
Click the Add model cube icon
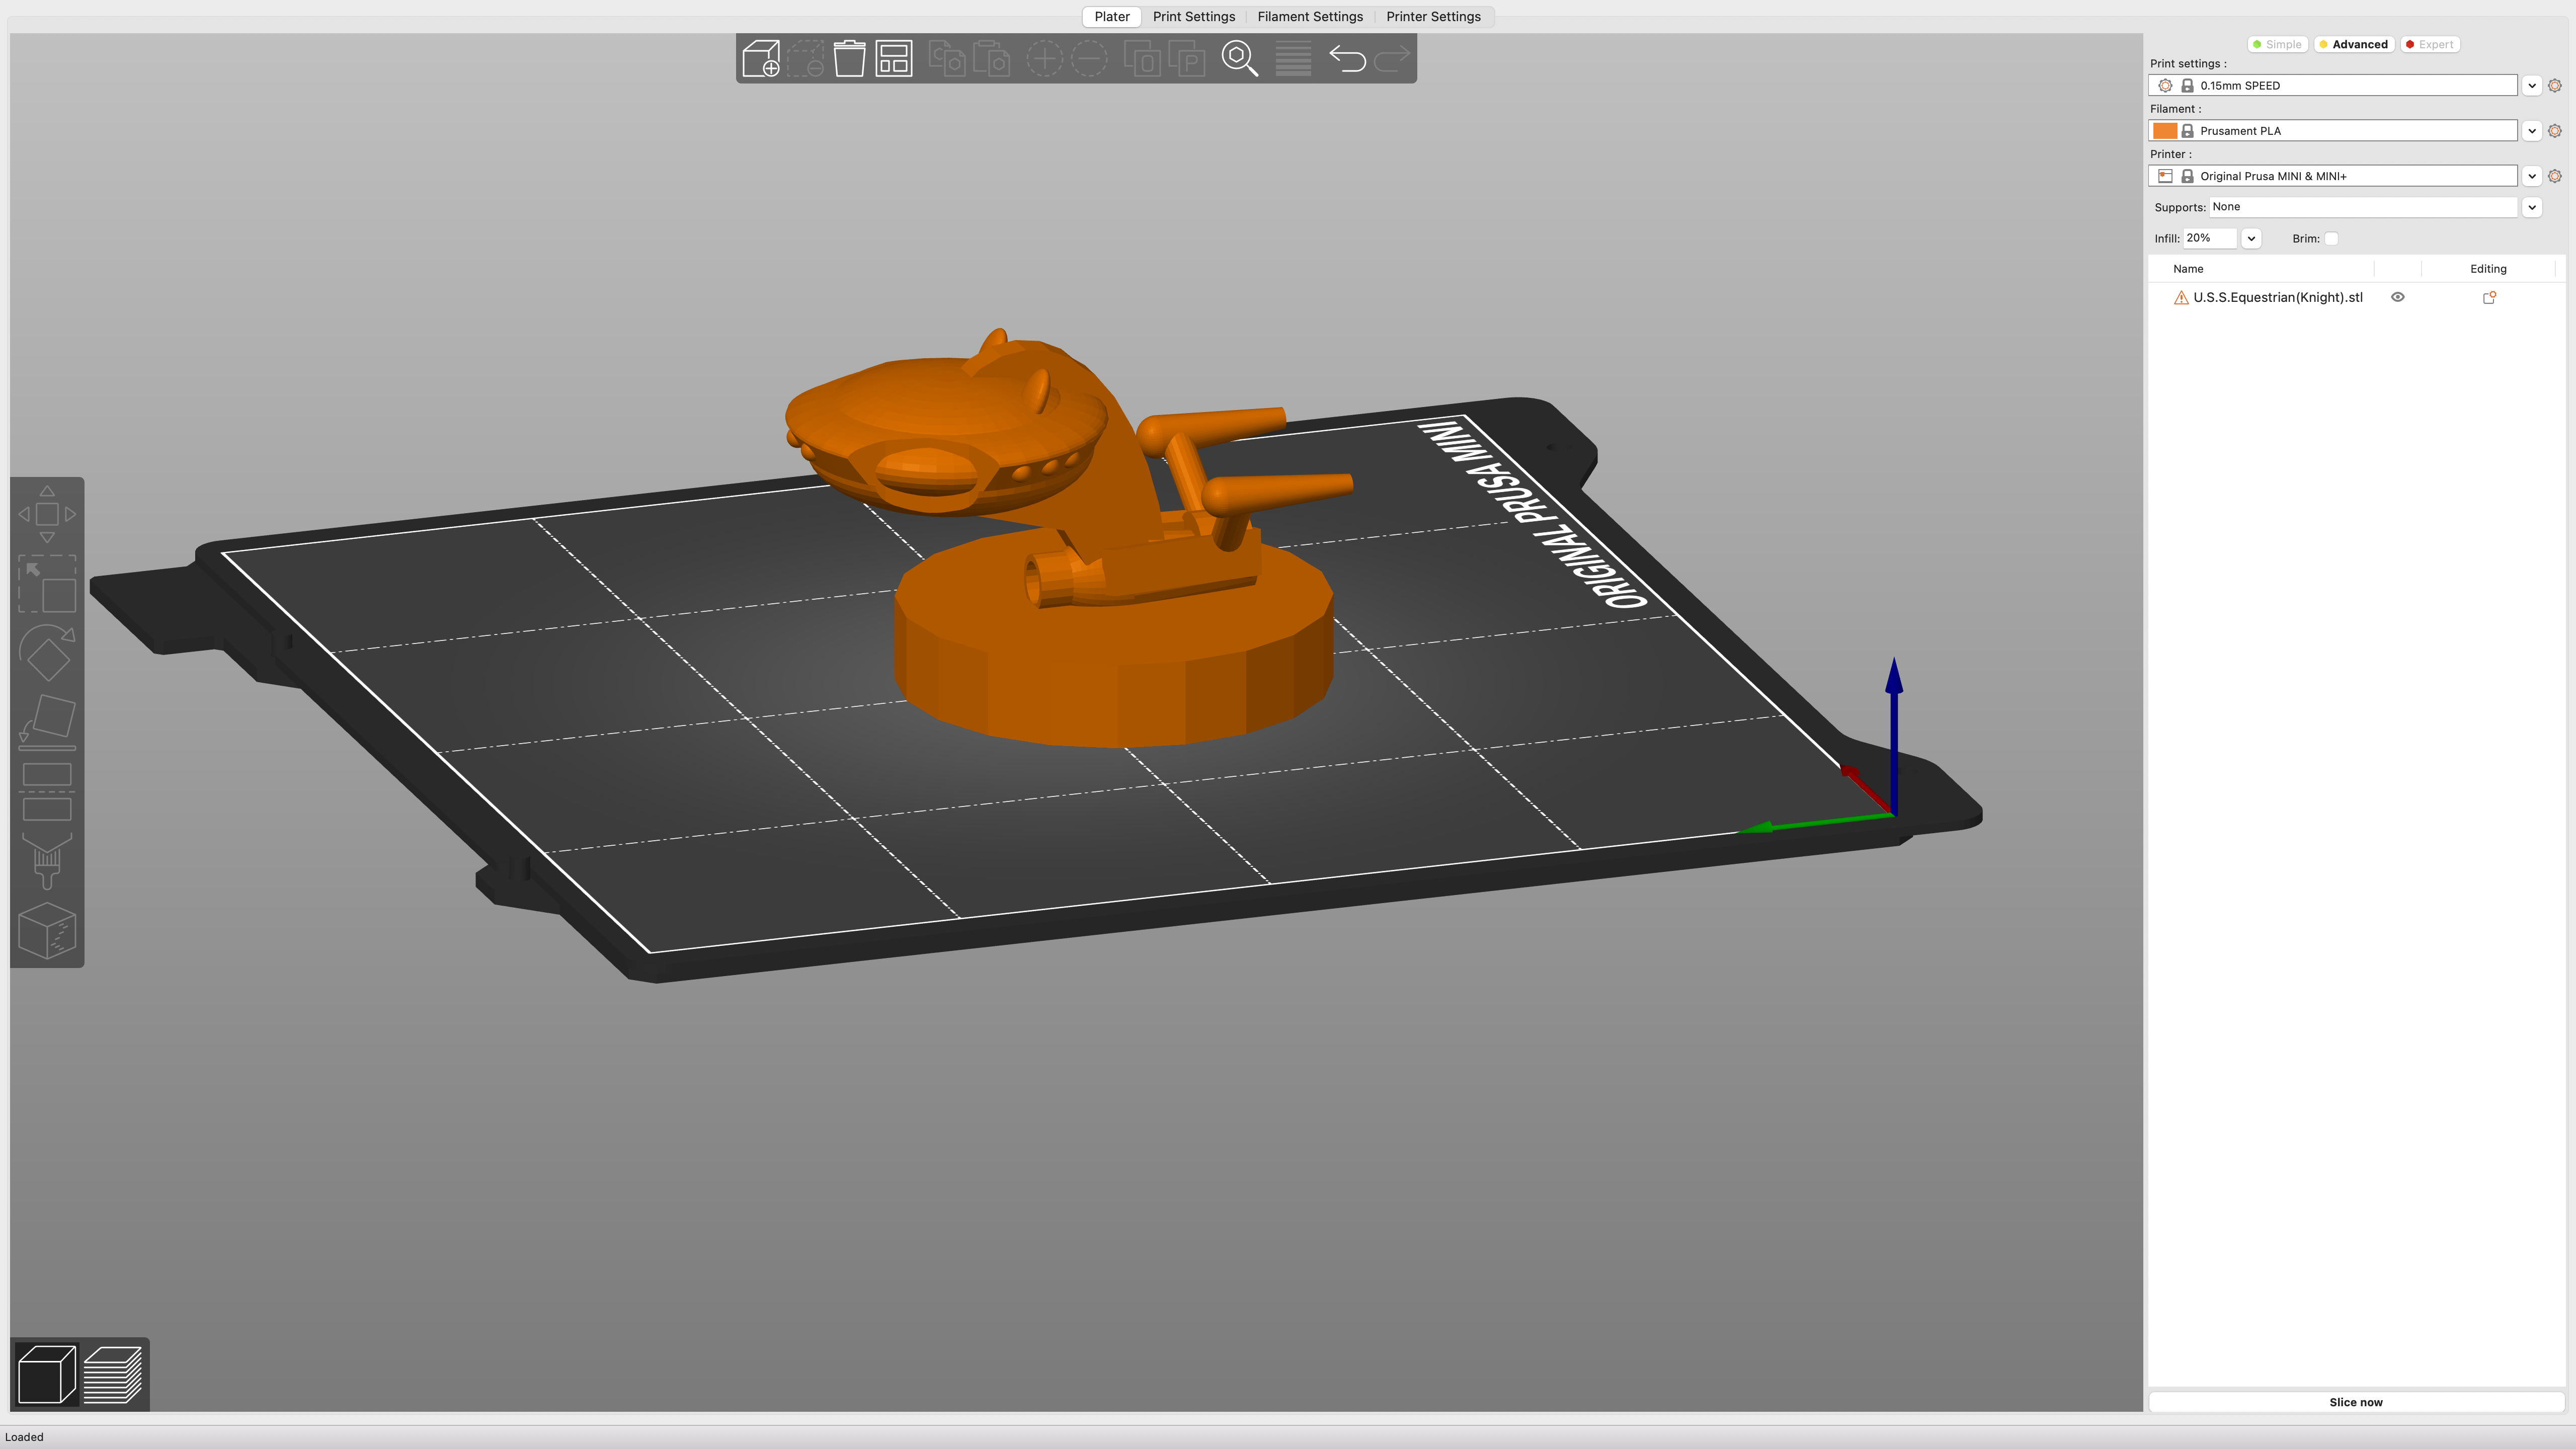pos(761,58)
